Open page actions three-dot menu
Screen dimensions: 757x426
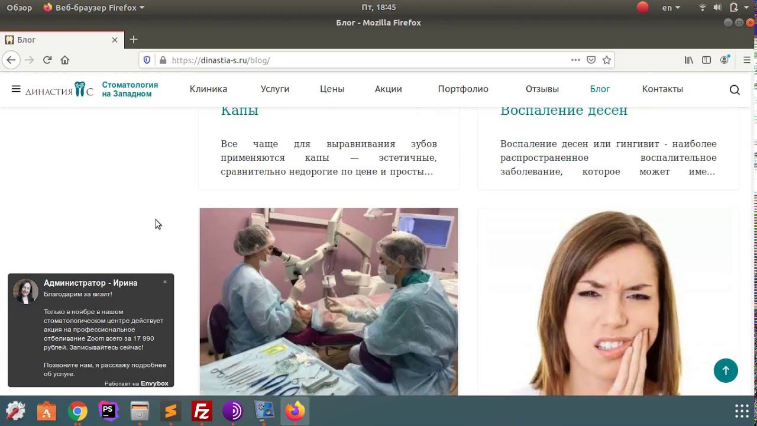tap(575, 60)
